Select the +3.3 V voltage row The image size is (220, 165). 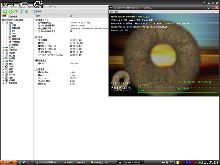[x=71, y=75]
